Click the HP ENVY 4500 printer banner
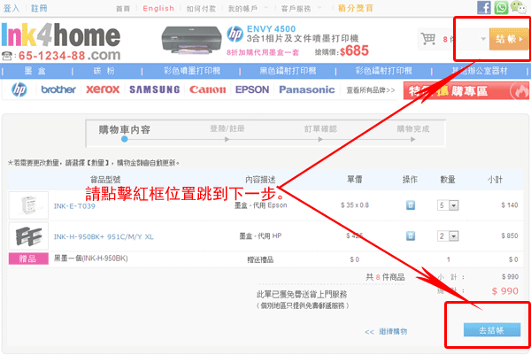 pos(265,41)
